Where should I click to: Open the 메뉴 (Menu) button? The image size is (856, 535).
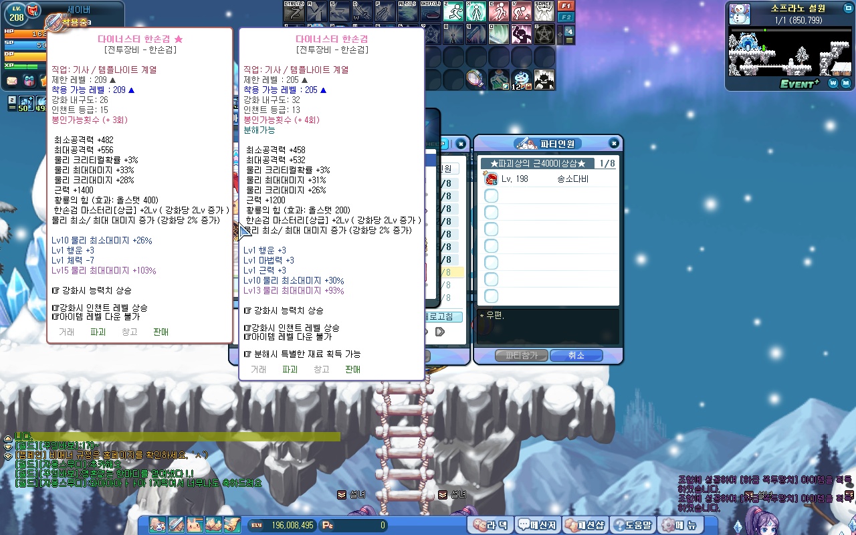pyautogui.click(x=681, y=525)
